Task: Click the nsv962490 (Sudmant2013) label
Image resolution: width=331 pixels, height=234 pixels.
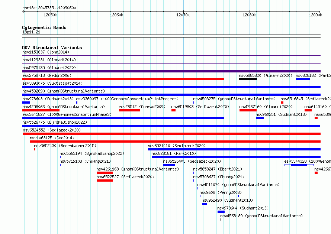Action: point(227,200)
